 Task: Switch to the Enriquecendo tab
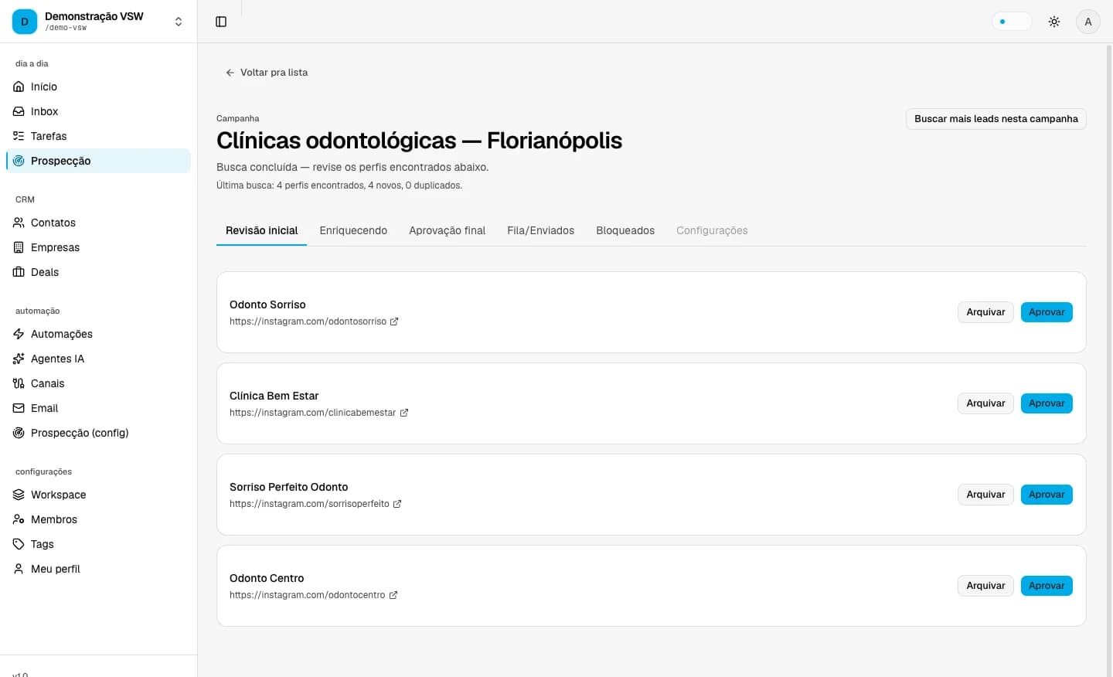[353, 230]
